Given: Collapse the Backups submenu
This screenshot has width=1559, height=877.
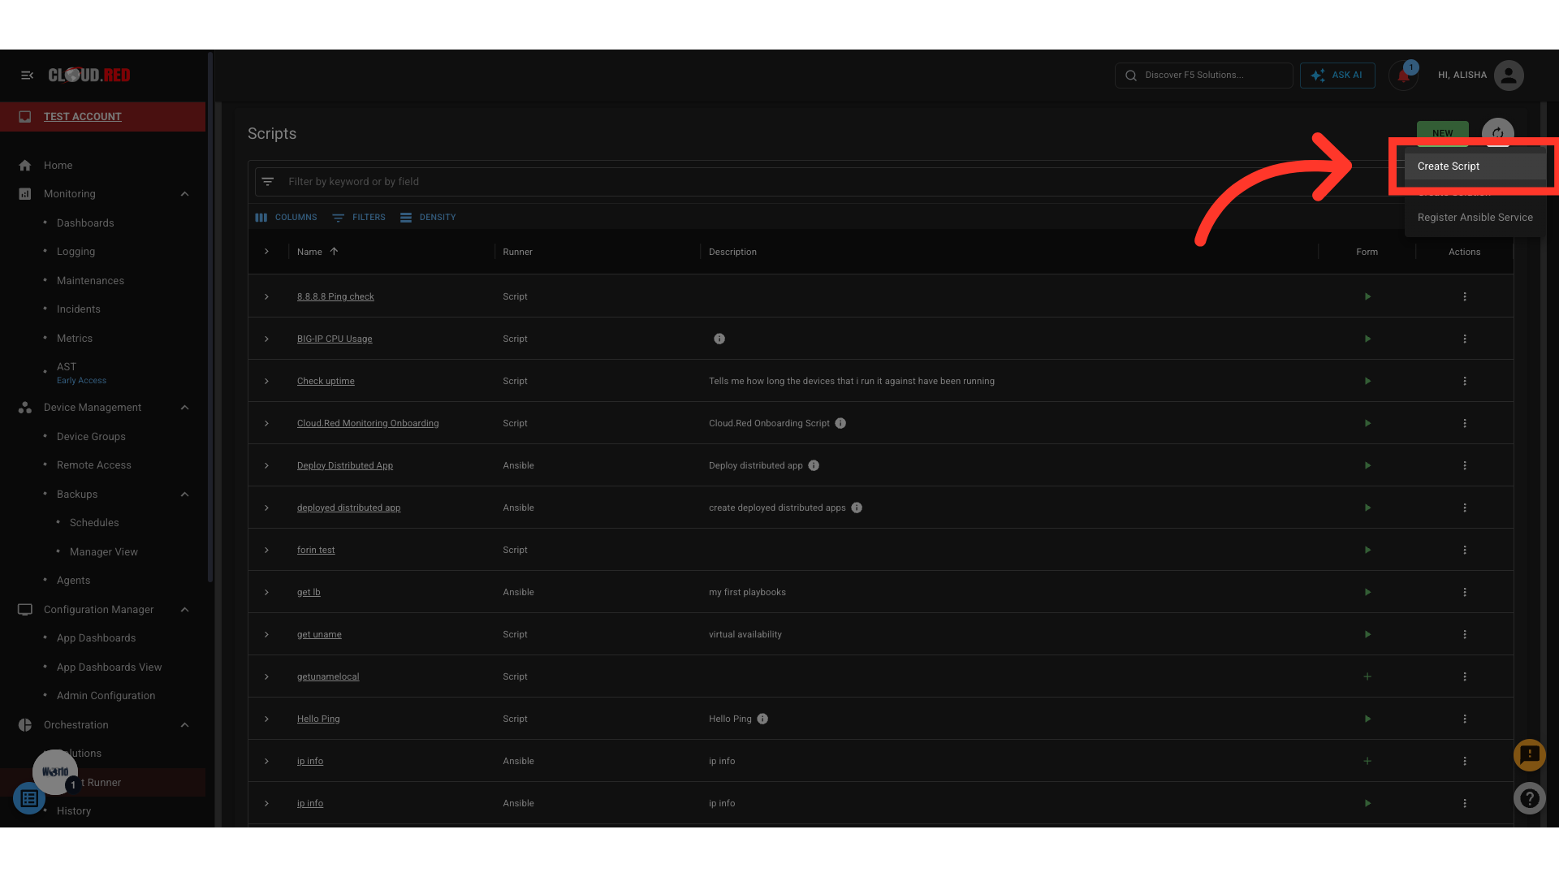Looking at the screenshot, I should click(184, 495).
